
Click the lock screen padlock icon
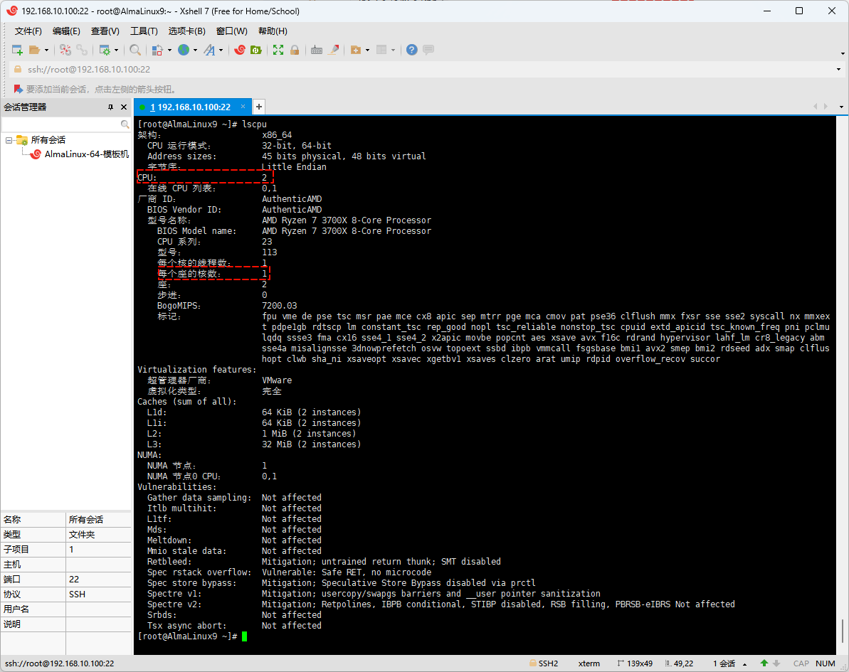[x=294, y=50]
